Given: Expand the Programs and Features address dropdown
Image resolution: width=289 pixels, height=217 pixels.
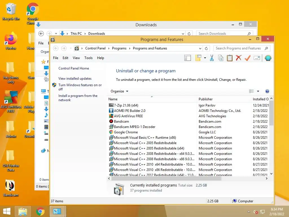Looking at the screenshot, I should click(x=200, y=48).
